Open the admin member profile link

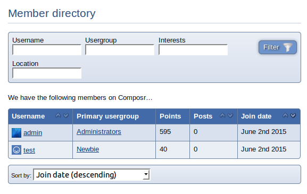coord(32,133)
